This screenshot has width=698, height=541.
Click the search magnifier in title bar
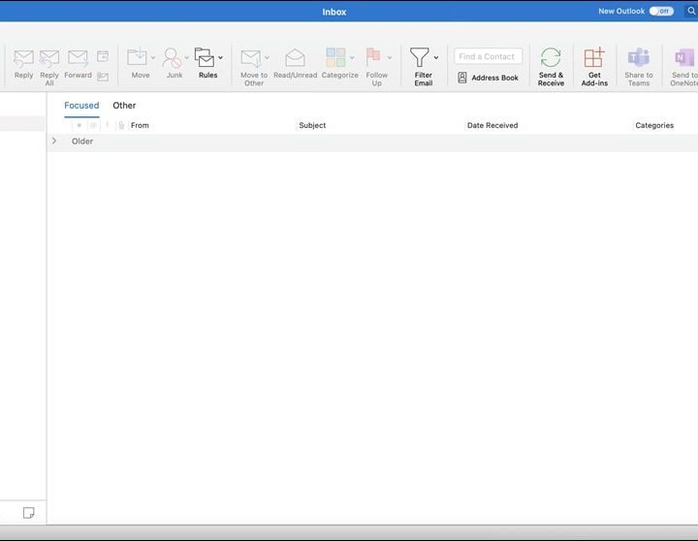(691, 11)
